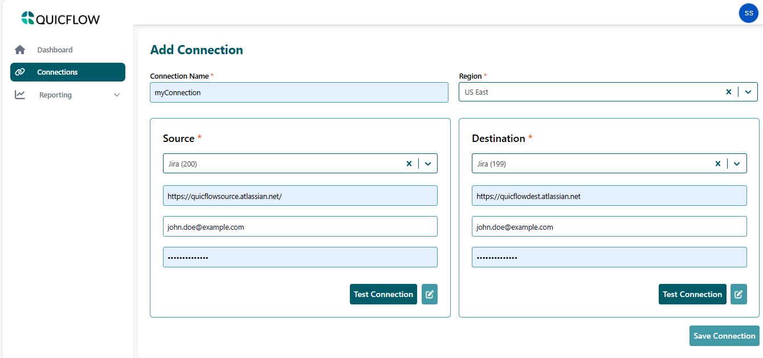763x358 pixels.
Task: Click the Source edit pencil icon
Action: point(430,294)
